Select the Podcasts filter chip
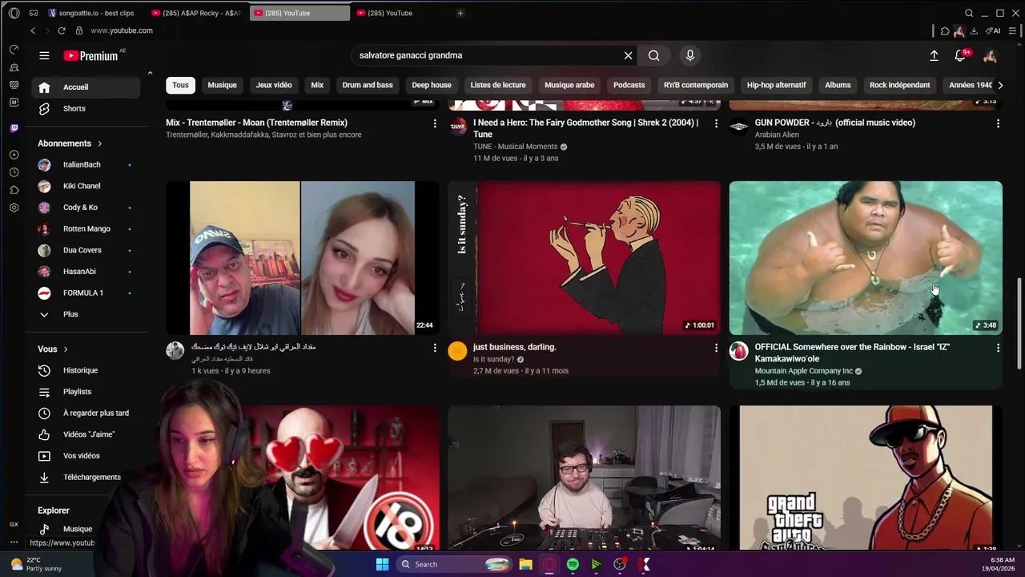1025x577 pixels. coord(629,85)
